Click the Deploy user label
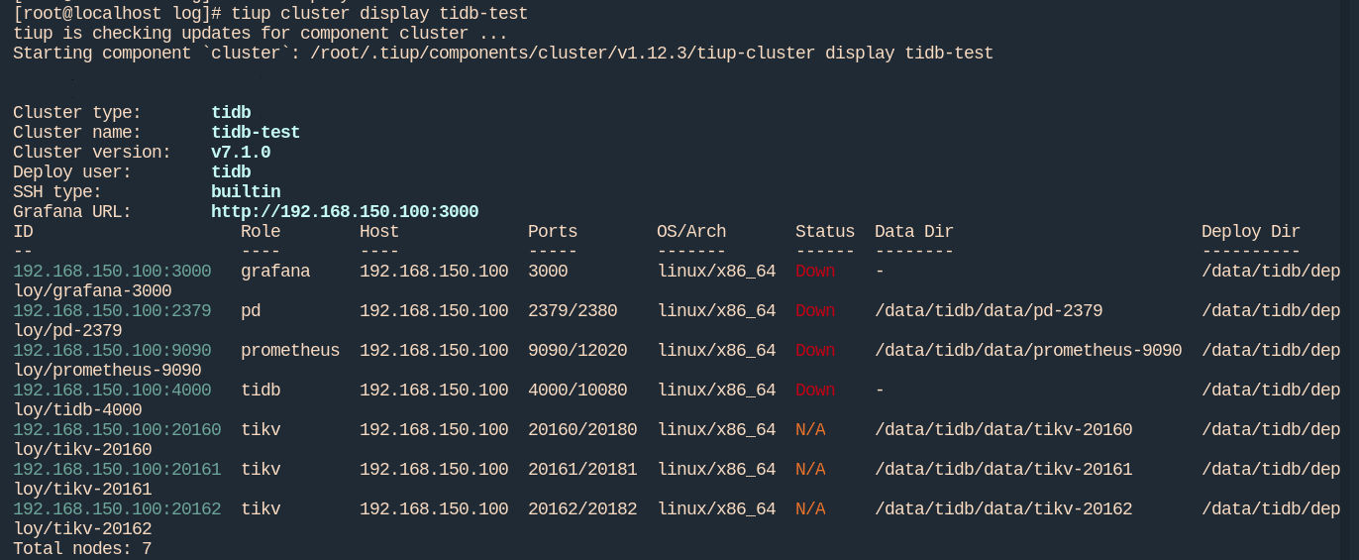The height and width of the screenshot is (560, 1359). [x=72, y=171]
